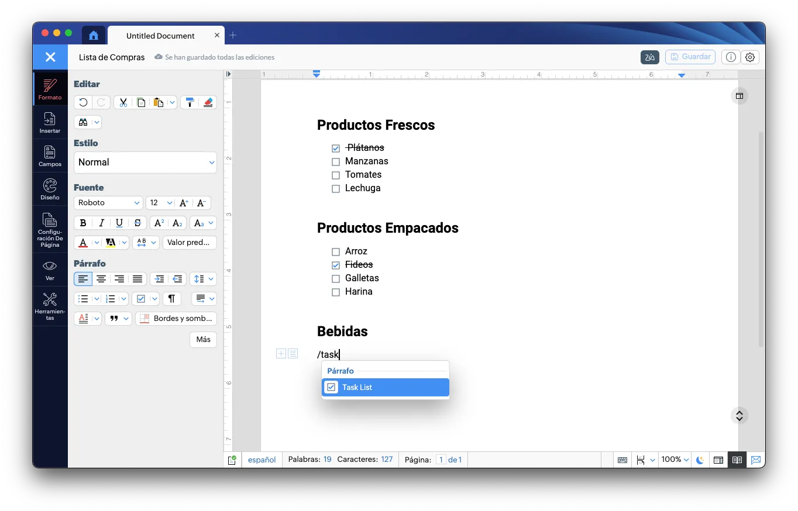The image size is (798, 511).
Task: Apply strikethrough formatting
Action: (137, 223)
